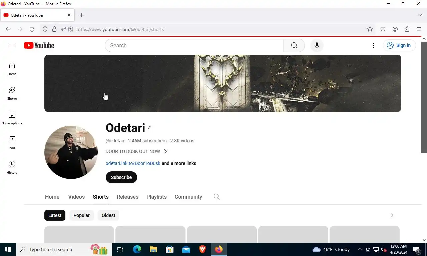
Task: Open Shorts from the left sidebar
Action: (12, 94)
